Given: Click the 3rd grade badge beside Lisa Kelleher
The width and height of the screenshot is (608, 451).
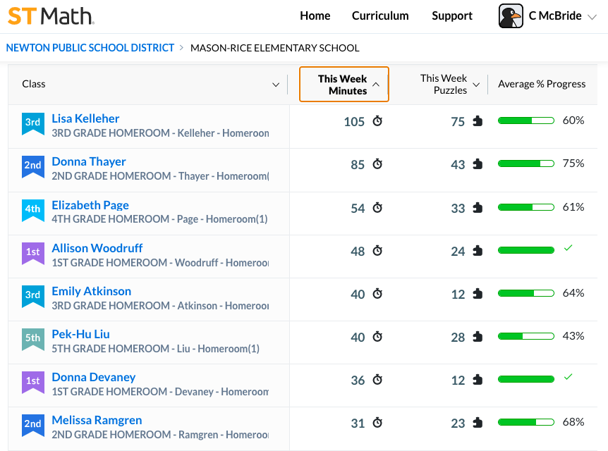Looking at the screenshot, I should pos(32,124).
